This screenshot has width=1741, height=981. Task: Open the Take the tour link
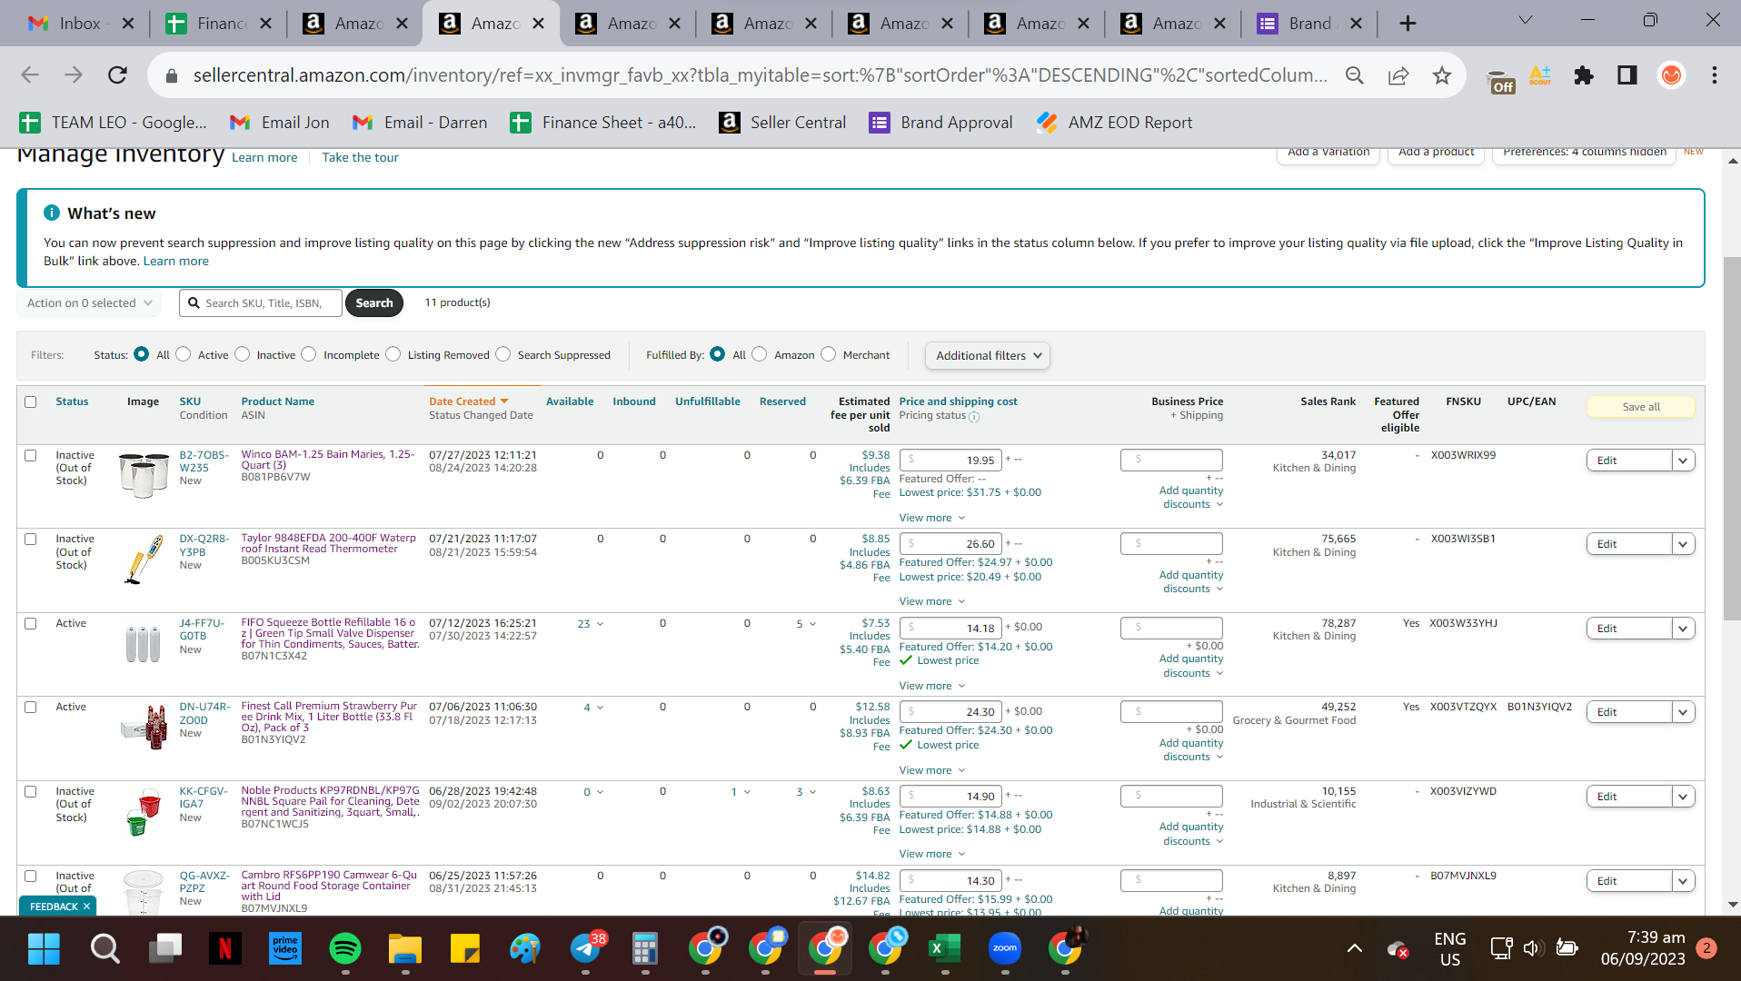click(x=360, y=158)
